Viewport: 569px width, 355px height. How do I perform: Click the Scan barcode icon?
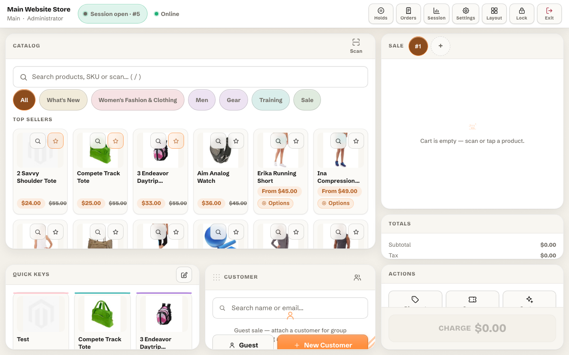pos(356,46)
